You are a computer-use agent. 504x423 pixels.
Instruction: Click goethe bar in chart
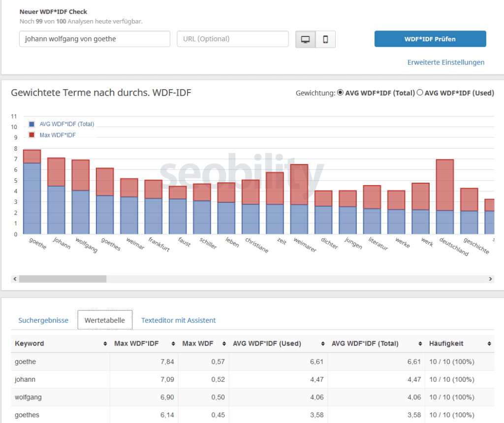point(32,192)
